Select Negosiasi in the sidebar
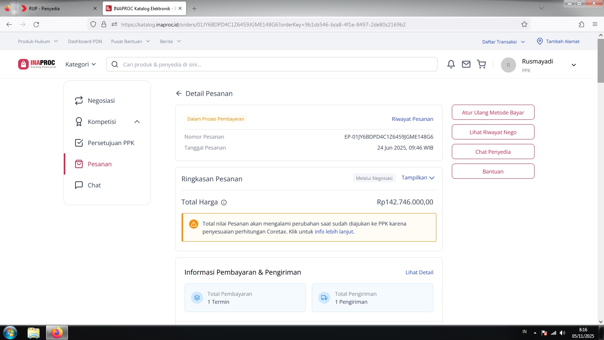 pyautogui.click(x=101, y=100)
